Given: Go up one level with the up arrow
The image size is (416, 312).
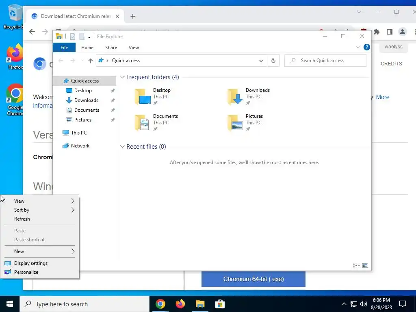Looking at the screenshot, I should [91, 61].
